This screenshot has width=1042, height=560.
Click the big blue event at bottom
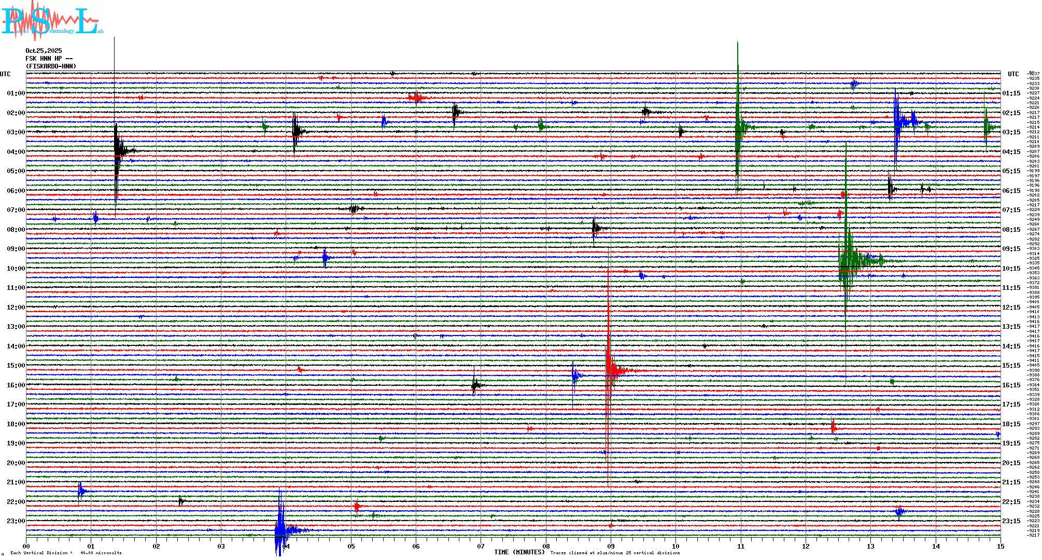(x=280, y=529)
